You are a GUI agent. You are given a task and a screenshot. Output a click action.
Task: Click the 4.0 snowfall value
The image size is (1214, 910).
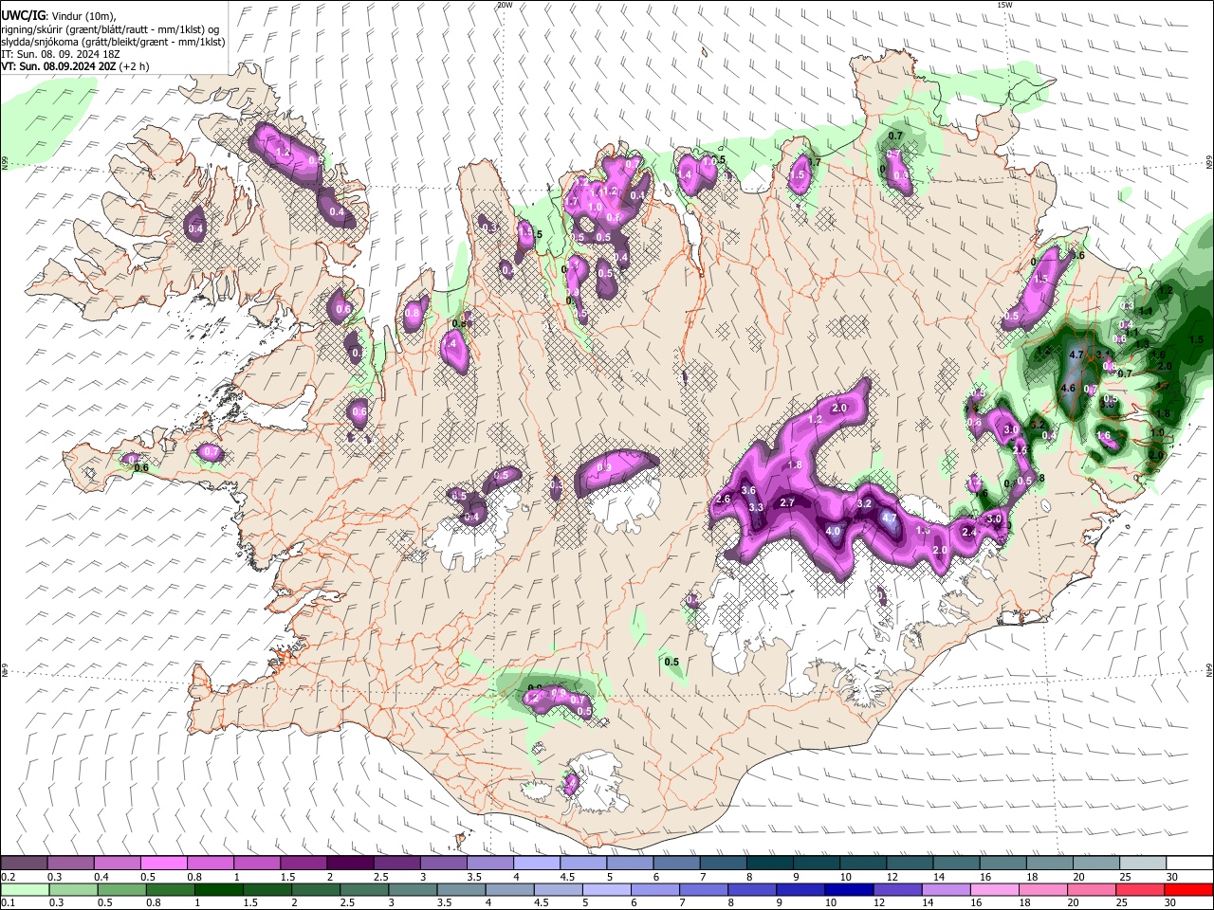(834, 531)
